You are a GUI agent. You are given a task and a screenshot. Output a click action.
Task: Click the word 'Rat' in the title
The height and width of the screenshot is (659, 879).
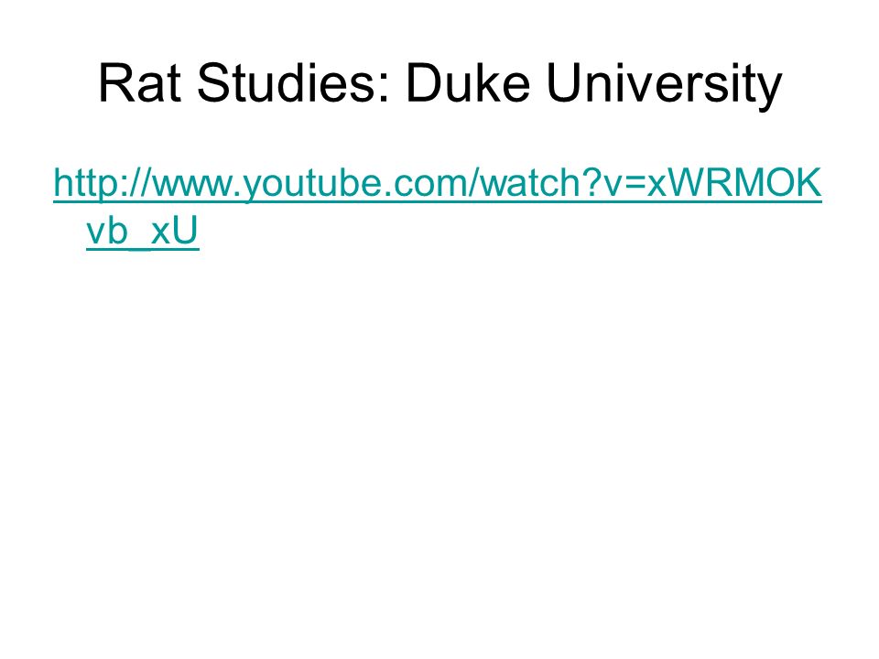[x=140, y=83]
